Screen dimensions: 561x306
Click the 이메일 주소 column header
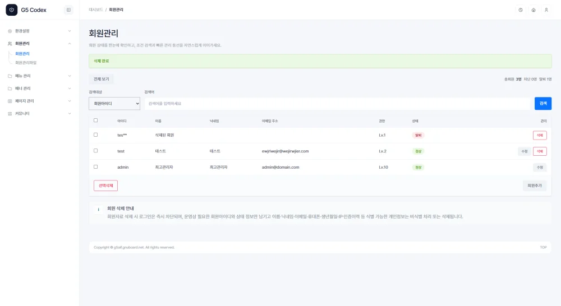coord(270,121)
